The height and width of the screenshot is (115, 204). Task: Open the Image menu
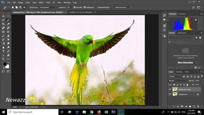(x=20, y=3)
